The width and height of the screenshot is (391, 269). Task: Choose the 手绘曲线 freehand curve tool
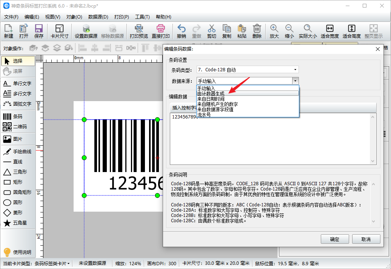[x=18, y=152]
